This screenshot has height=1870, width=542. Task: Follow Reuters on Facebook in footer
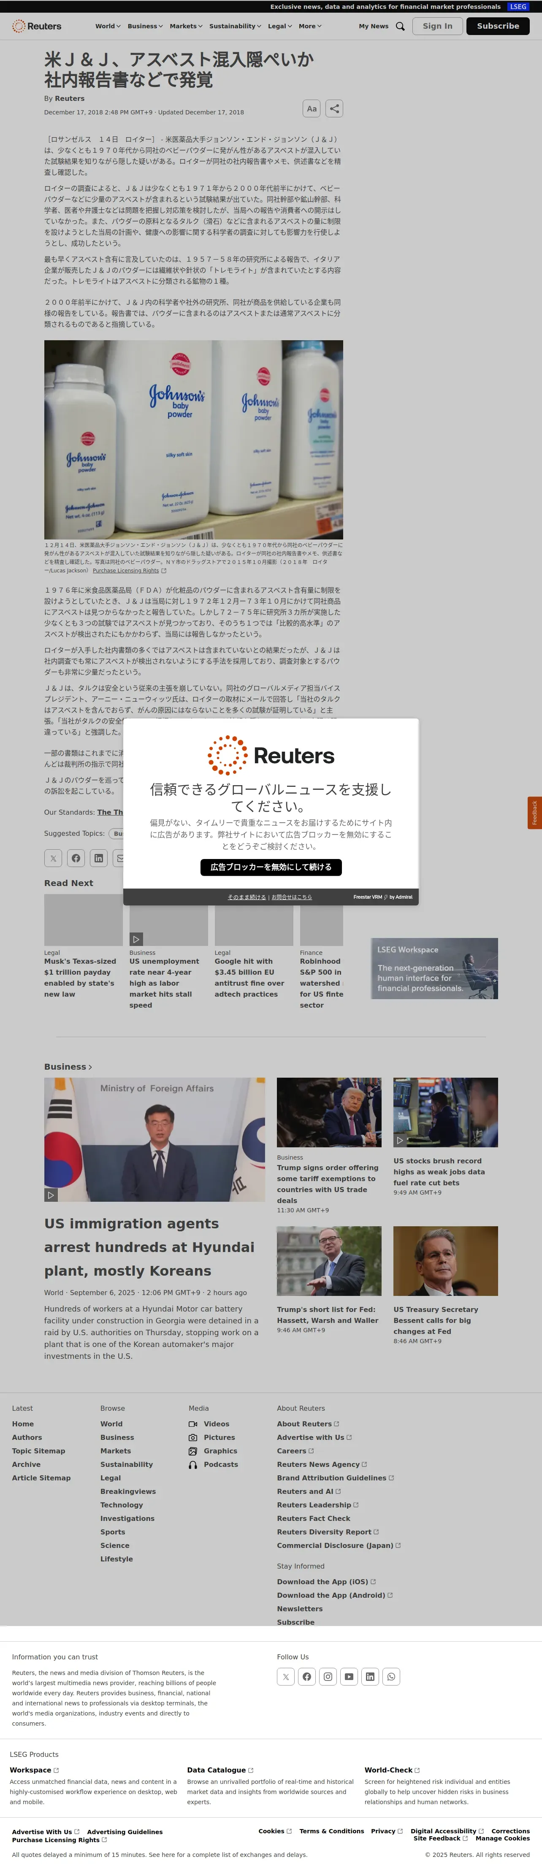(307, 1677)
